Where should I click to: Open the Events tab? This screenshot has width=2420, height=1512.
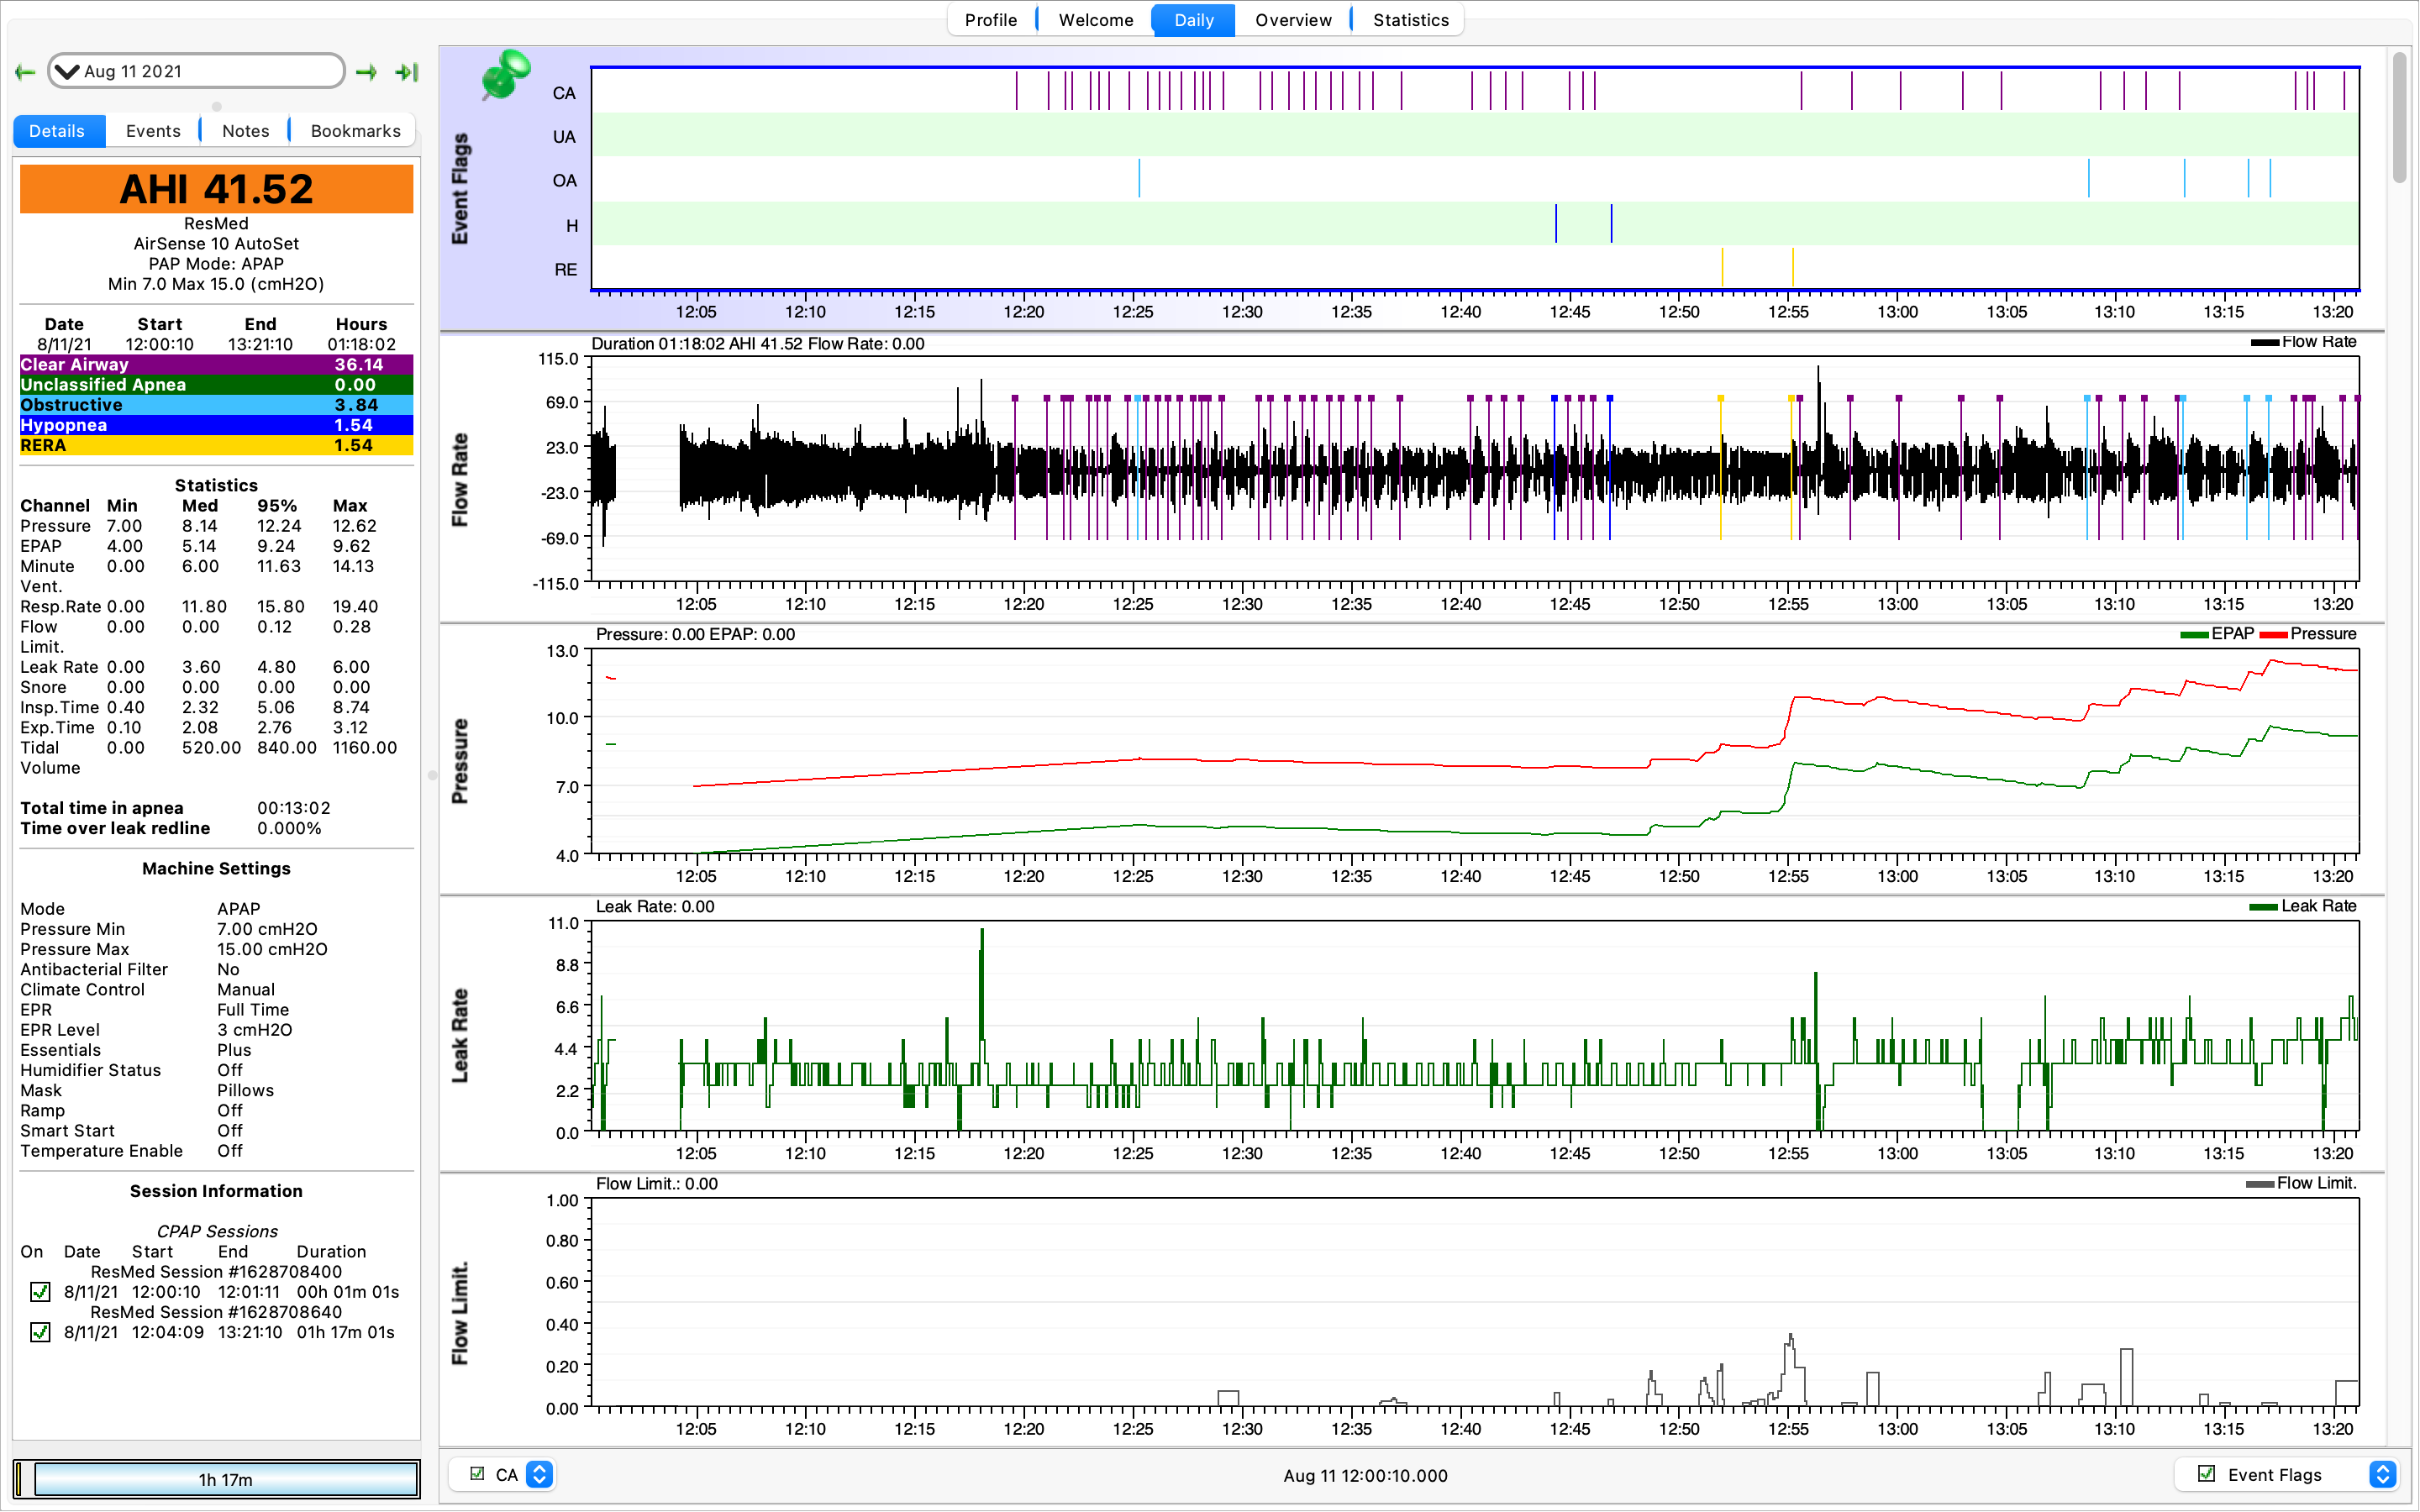[x=153, y=131]
